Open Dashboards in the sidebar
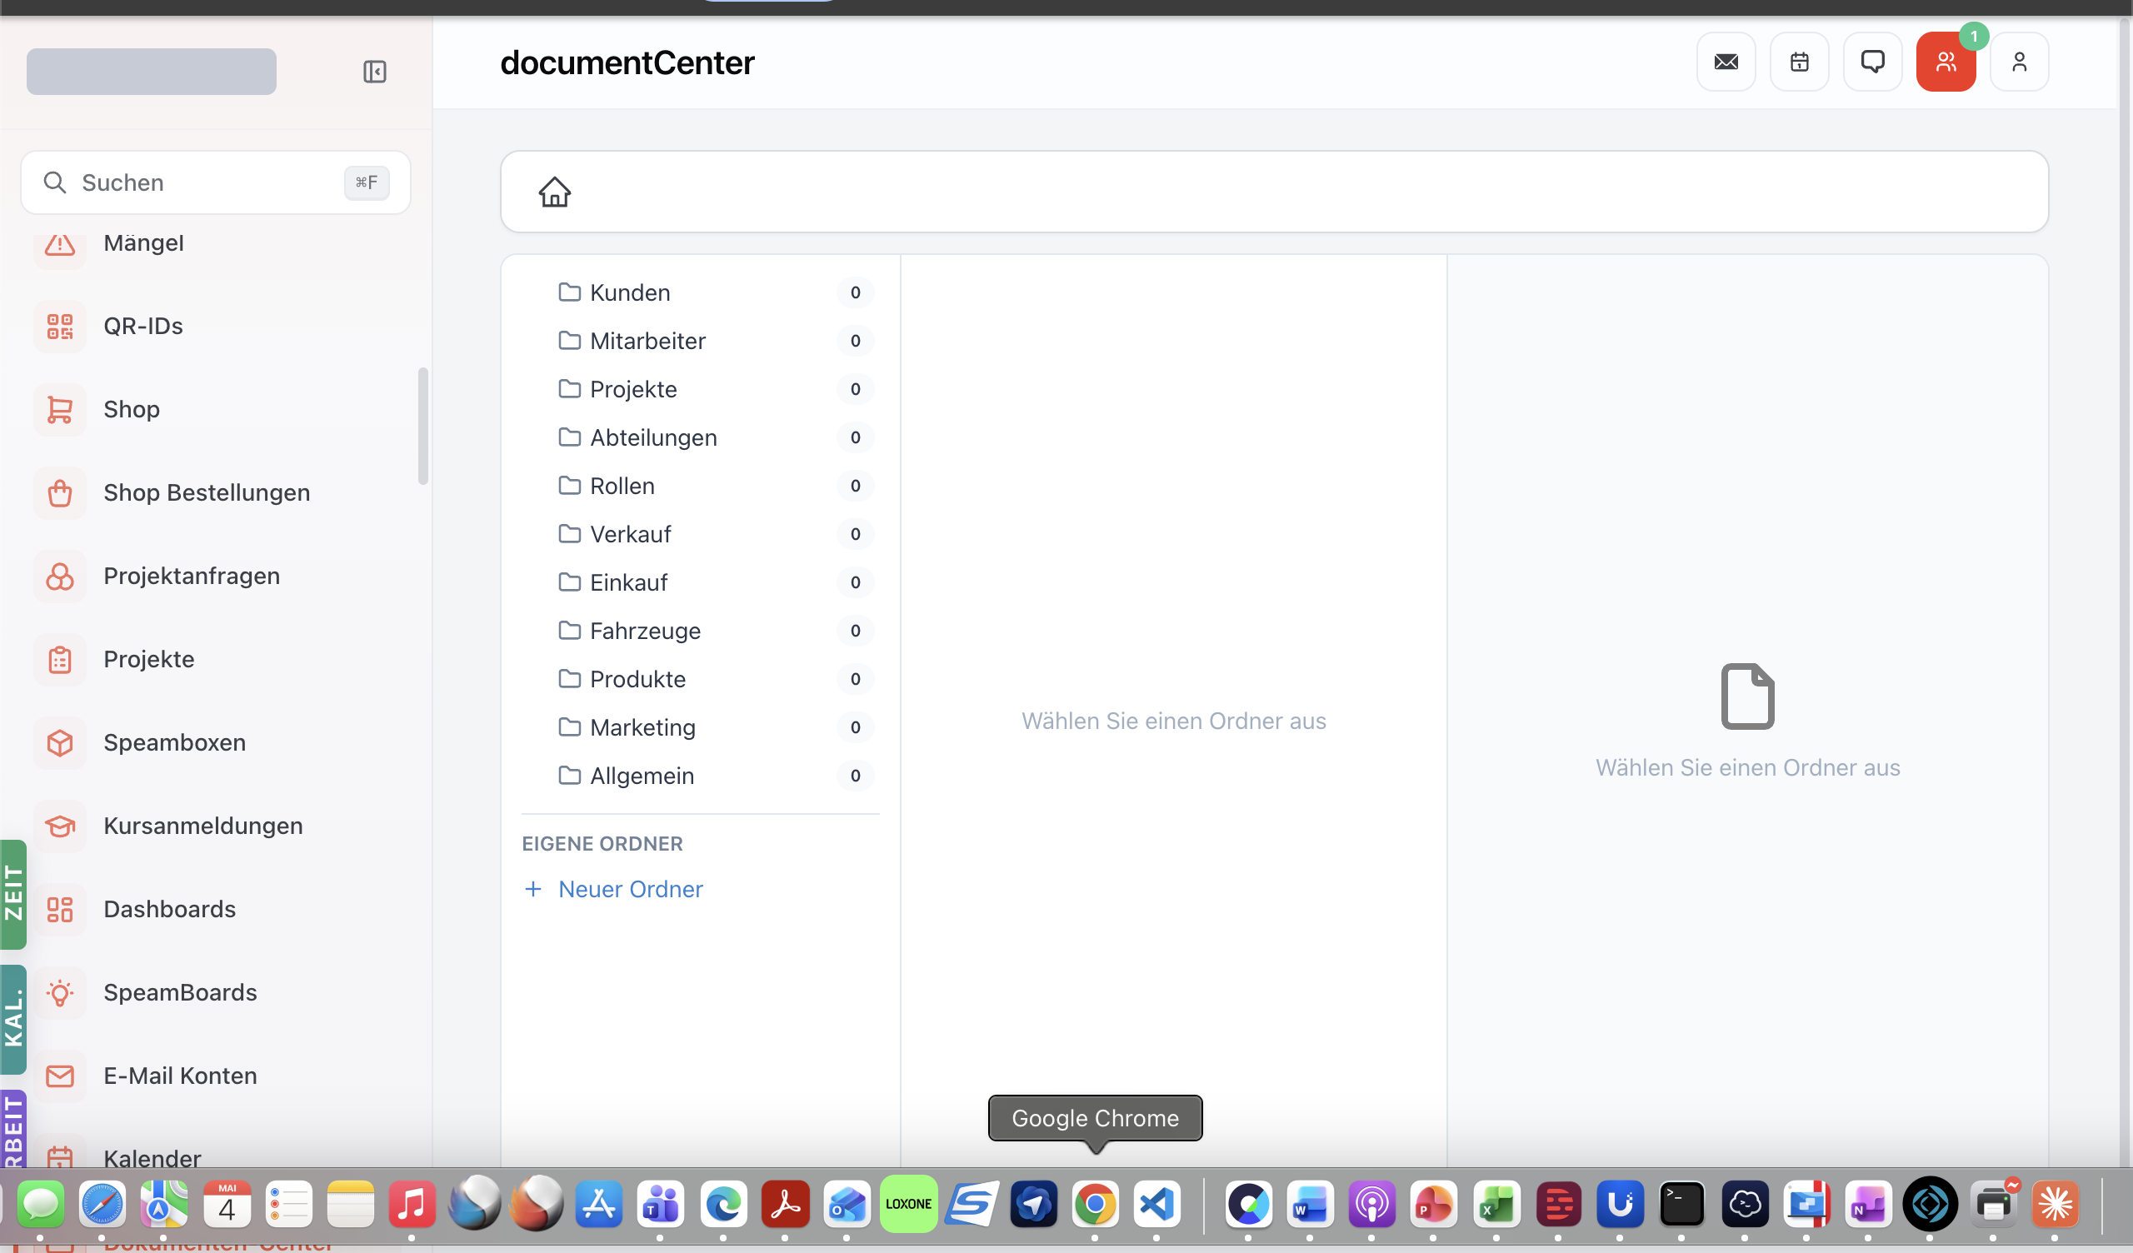Screen dimensions: 2133x1253 (x=216, y=909)
